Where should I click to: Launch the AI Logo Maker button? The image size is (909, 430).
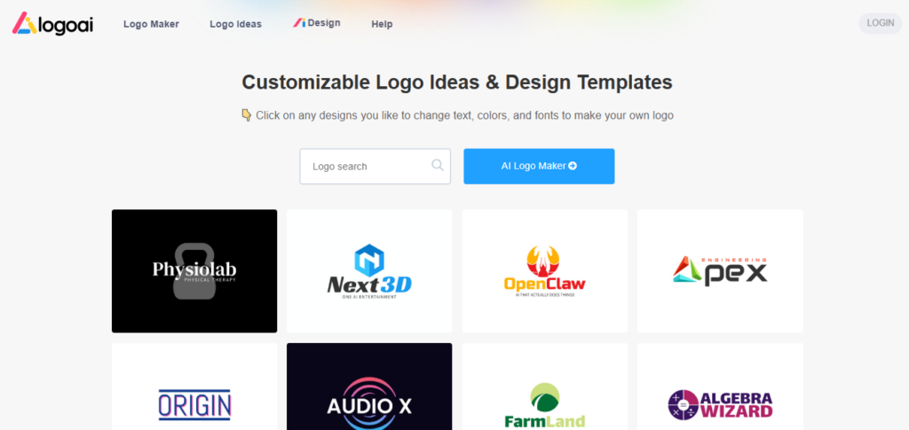(539, 166)
